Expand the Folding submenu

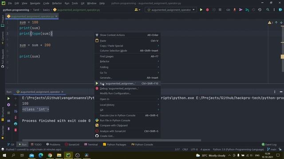(127, 67)
